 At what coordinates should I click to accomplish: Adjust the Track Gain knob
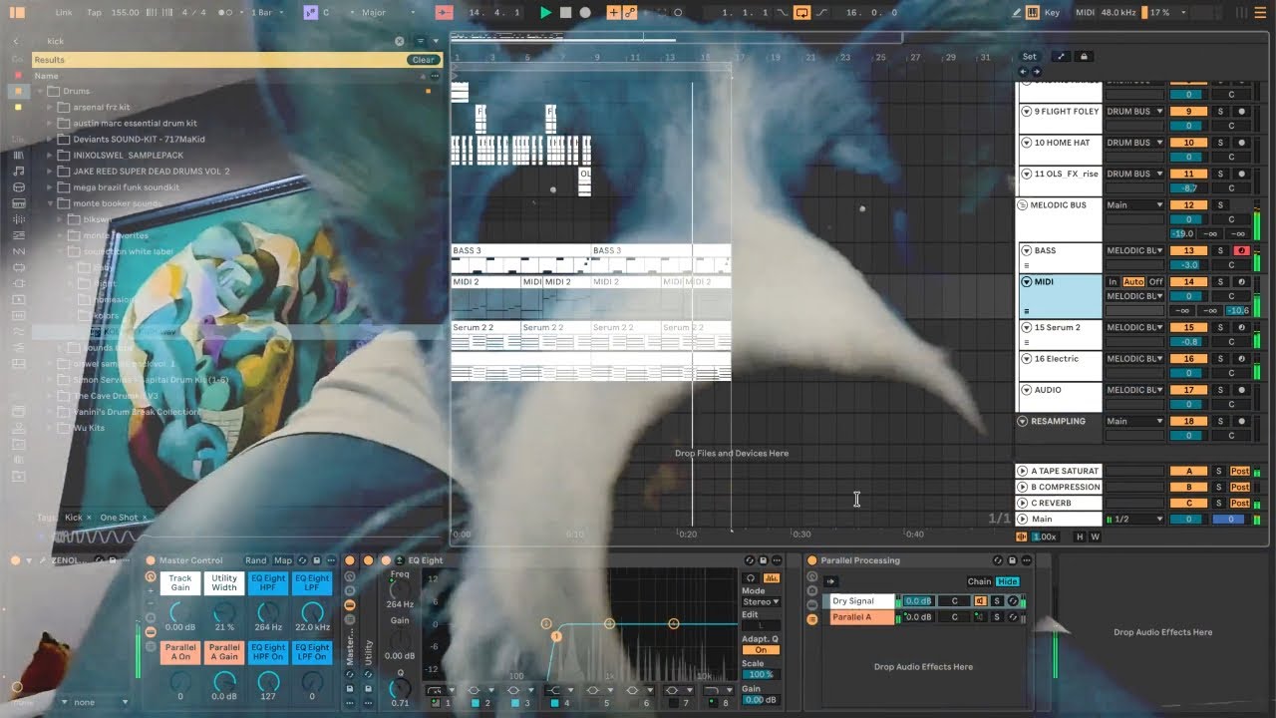point(180,611)
